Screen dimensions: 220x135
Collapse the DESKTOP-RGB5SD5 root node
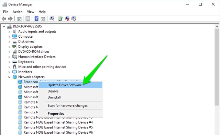[4, 26]
